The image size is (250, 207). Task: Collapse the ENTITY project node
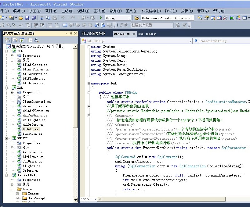pyautogui.click(x=7, y=138)
